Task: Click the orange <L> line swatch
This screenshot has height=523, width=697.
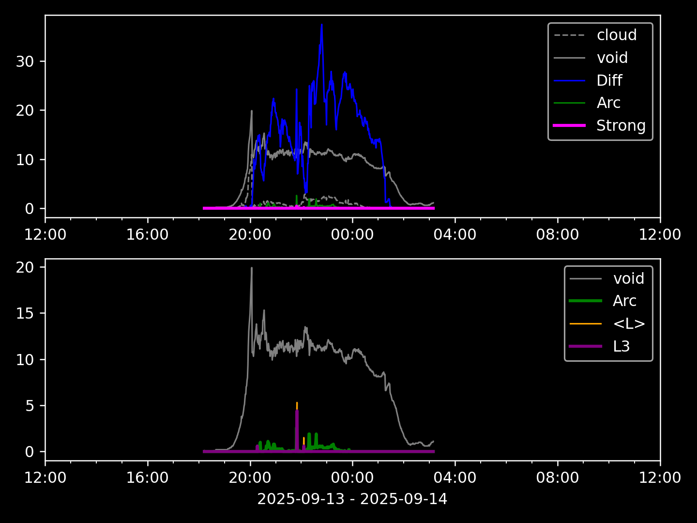Action: point(586,323)
